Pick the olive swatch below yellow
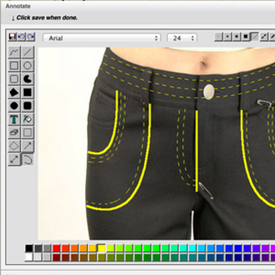The image size is (275, 275). tap(102, 257)
